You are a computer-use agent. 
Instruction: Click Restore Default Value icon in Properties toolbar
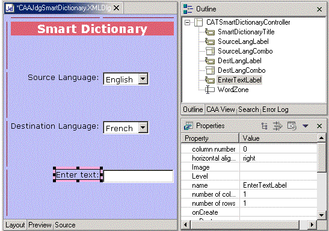[x=292, y=126]
